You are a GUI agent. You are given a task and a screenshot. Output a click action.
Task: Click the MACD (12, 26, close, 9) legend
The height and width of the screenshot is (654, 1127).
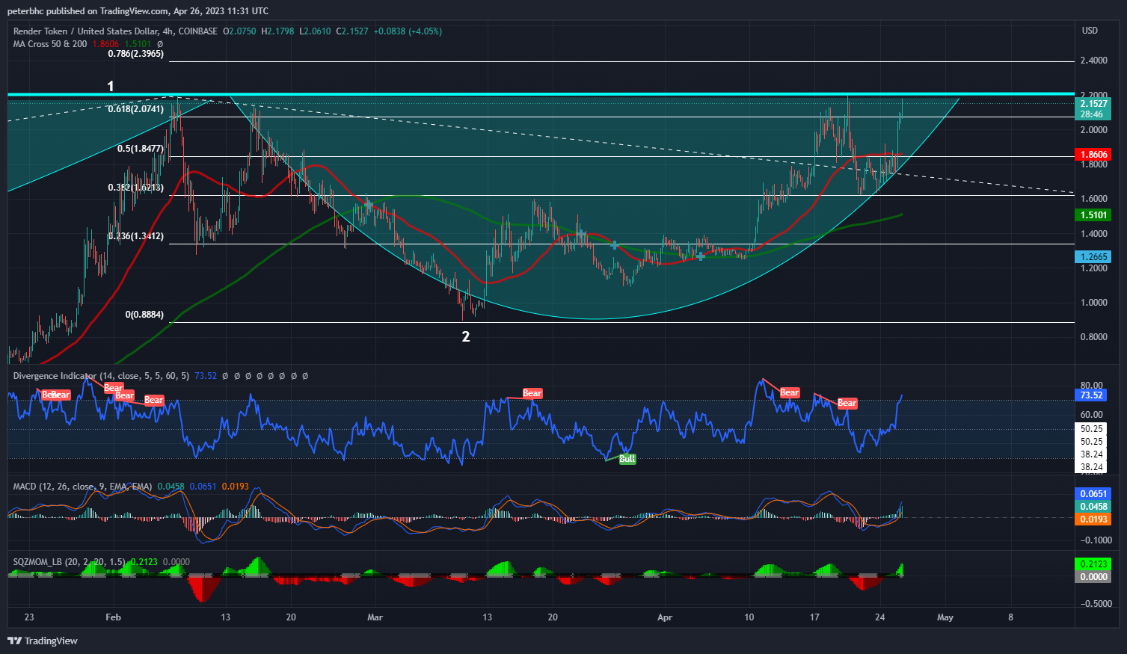[82, 487]
